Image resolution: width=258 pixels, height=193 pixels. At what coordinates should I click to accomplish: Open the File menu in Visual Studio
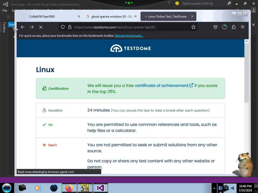pos(5,11)
